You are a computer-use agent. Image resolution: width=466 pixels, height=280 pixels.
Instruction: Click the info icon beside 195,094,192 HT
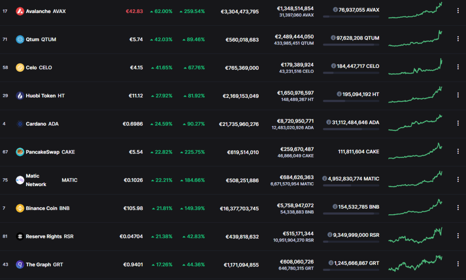coord(339,94)
